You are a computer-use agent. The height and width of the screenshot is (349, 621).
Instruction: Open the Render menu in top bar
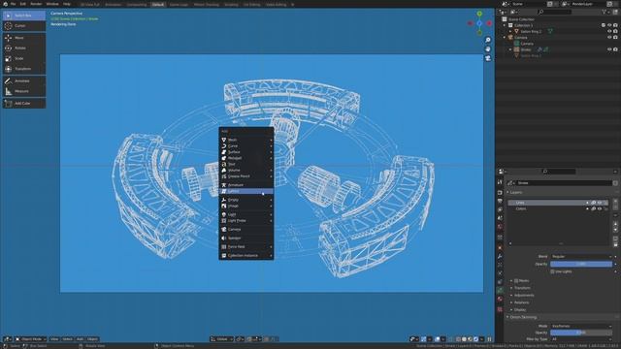click(x=36, y=4)
